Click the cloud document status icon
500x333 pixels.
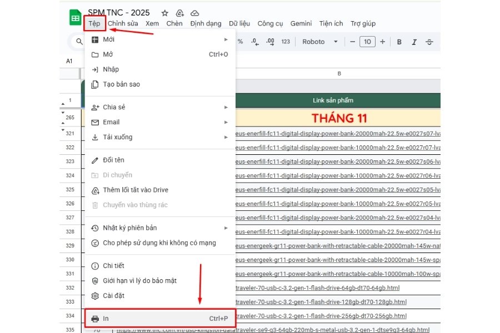tap(194, 12)
